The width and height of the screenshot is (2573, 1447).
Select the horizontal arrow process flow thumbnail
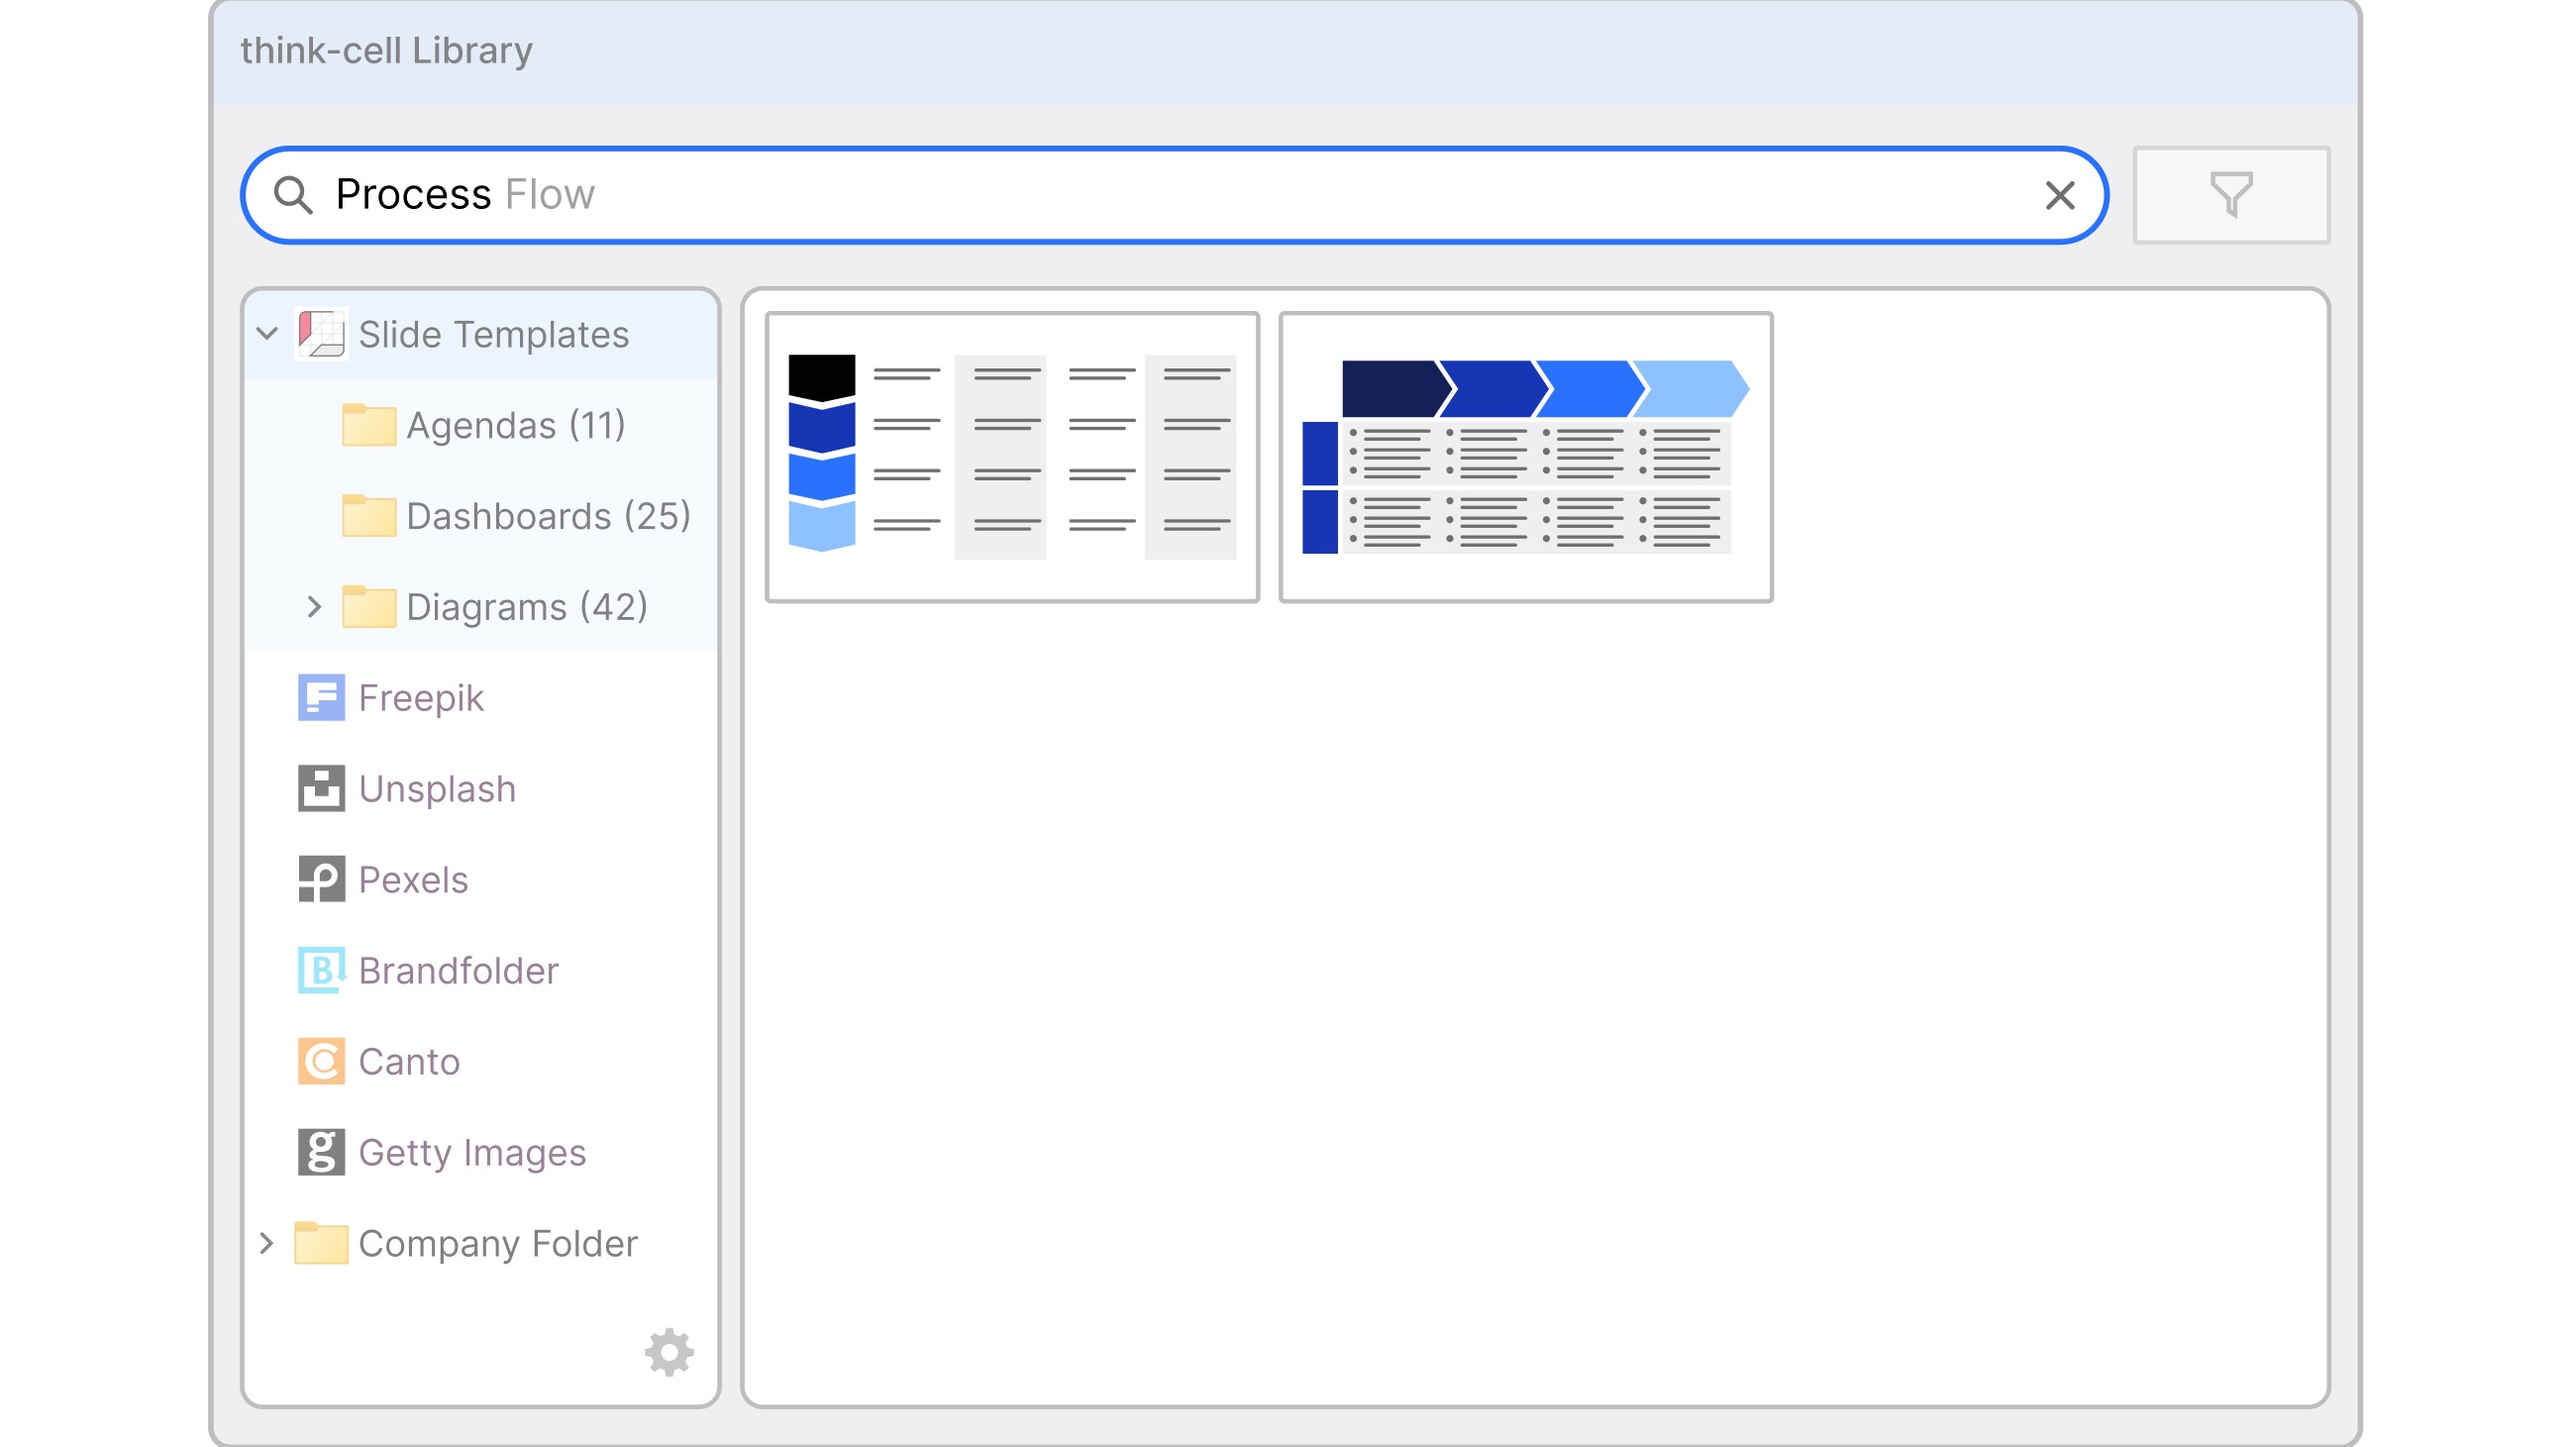(1525, 457)
